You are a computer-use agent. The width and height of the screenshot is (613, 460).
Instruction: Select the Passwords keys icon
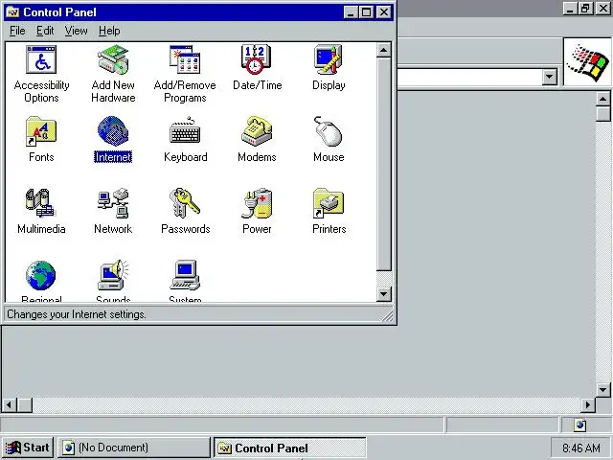[x=185, y=203]
